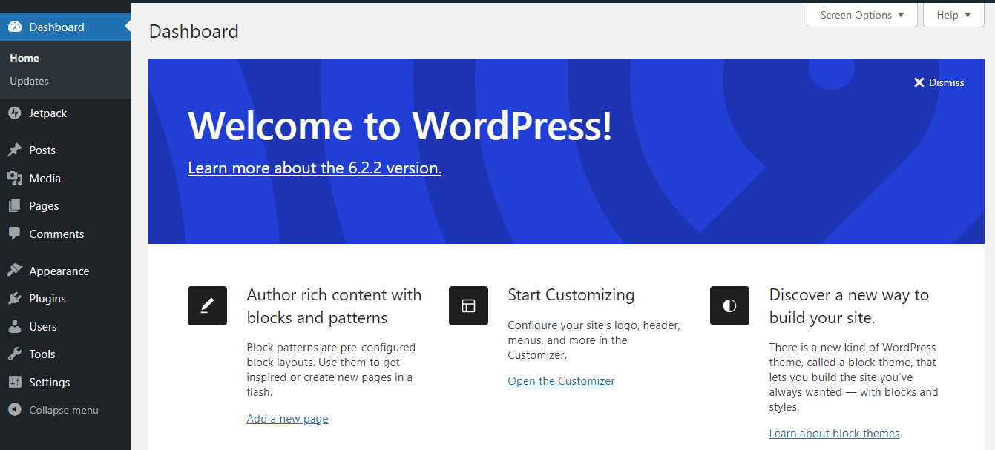Click the pencil edit icon tile
The height and width of the screenshot is (450, 995).
(207, 305)
